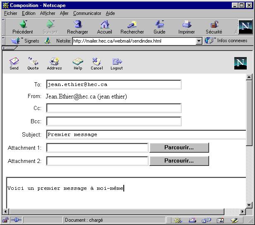Click the From address text Jean.Ethier@hec.ca
Viewport: 255px width, 225px height.
point(70,96)
